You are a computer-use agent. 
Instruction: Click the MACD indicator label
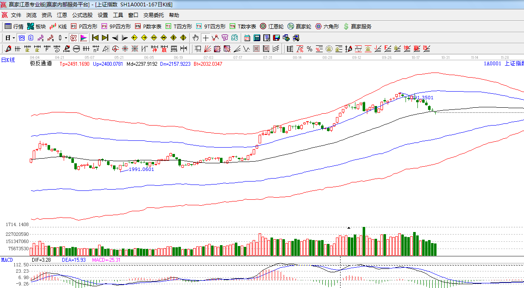point(7,260)
